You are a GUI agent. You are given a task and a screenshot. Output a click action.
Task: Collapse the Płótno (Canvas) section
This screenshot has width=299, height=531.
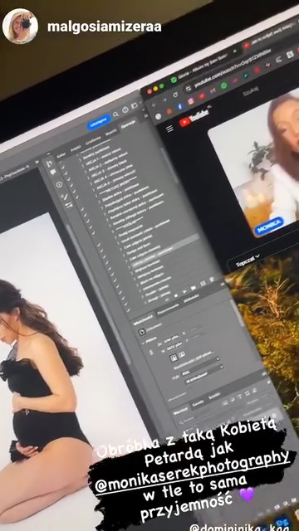point(144,343)
